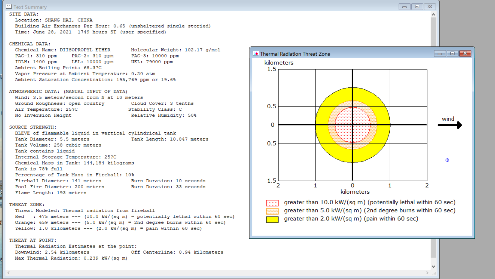Viewport: 495px width, 279px height.
Task: Click the 'Air Temperature' value
Action: (x=46, y=109)
